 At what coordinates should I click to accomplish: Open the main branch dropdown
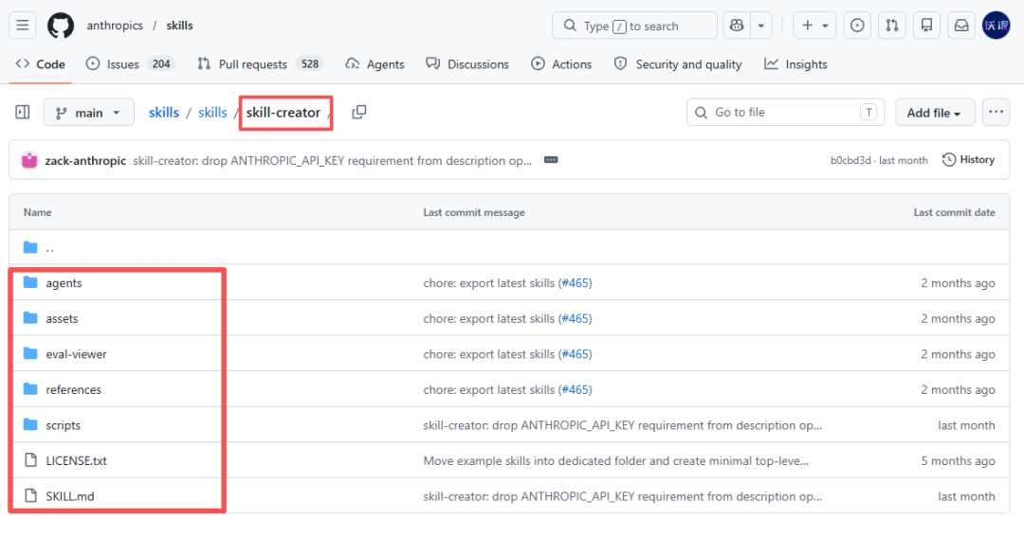tap(88, 113)
